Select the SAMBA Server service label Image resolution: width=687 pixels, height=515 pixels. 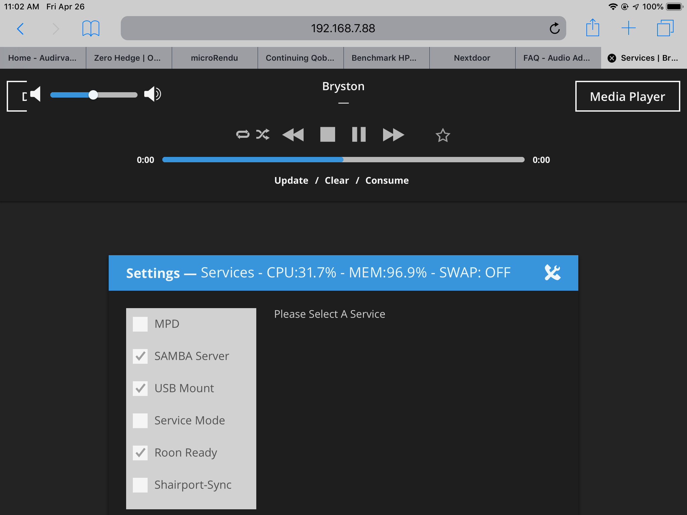pyautogui.click(x=192, y=356)
